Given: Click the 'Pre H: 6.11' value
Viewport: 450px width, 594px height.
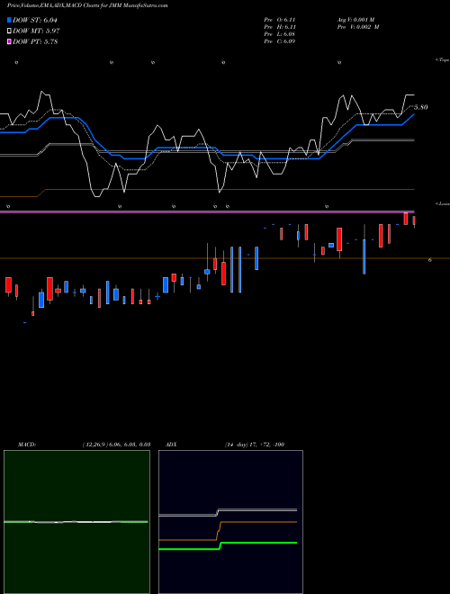Looking at the screenshot, I should click(280, 27).
